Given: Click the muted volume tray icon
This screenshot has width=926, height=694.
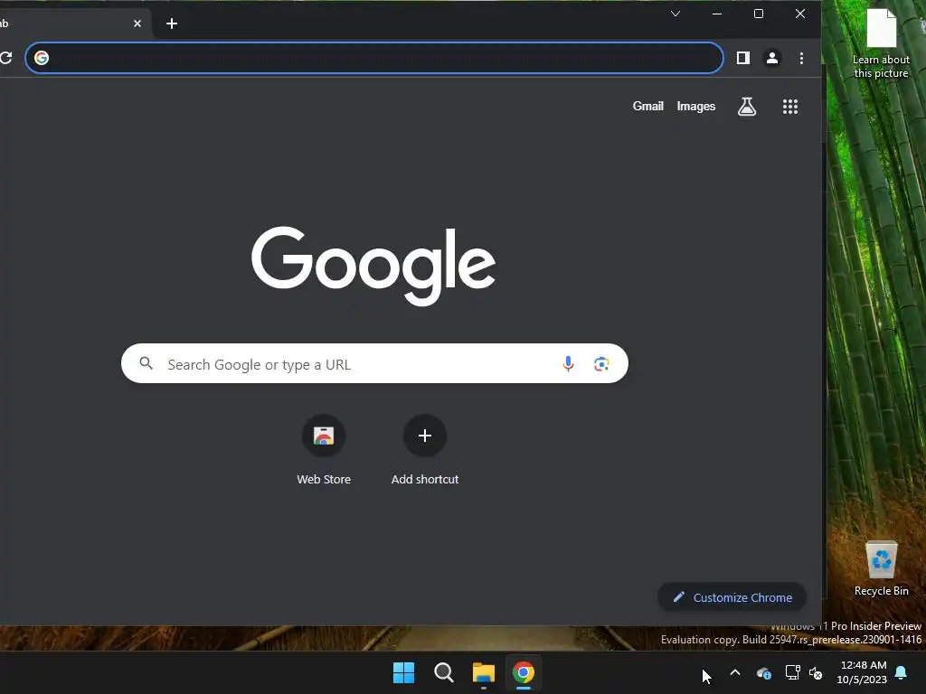Looking at the screenshot, I should click(816, 672).
